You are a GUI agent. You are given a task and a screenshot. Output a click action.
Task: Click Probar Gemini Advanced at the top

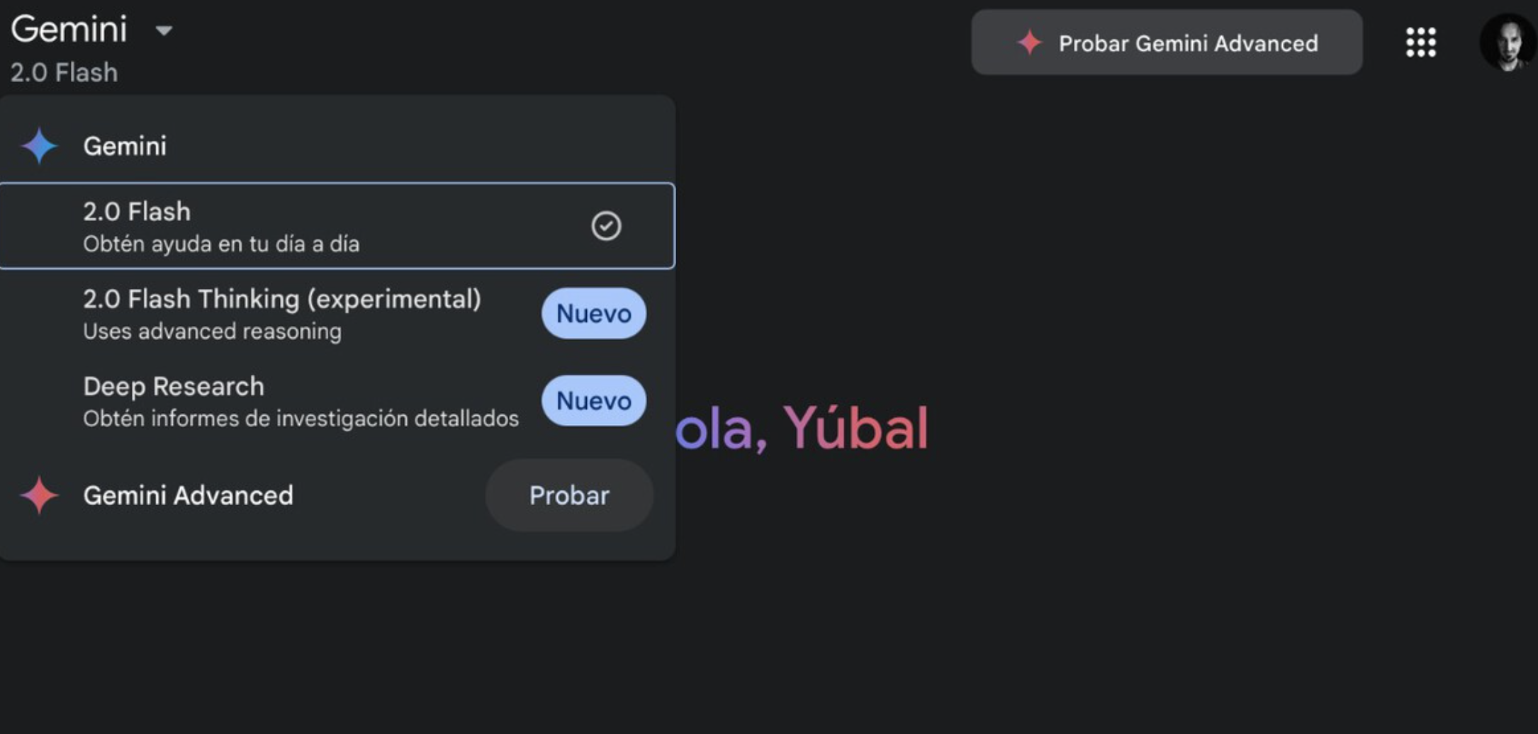(x=1167, y=43)
